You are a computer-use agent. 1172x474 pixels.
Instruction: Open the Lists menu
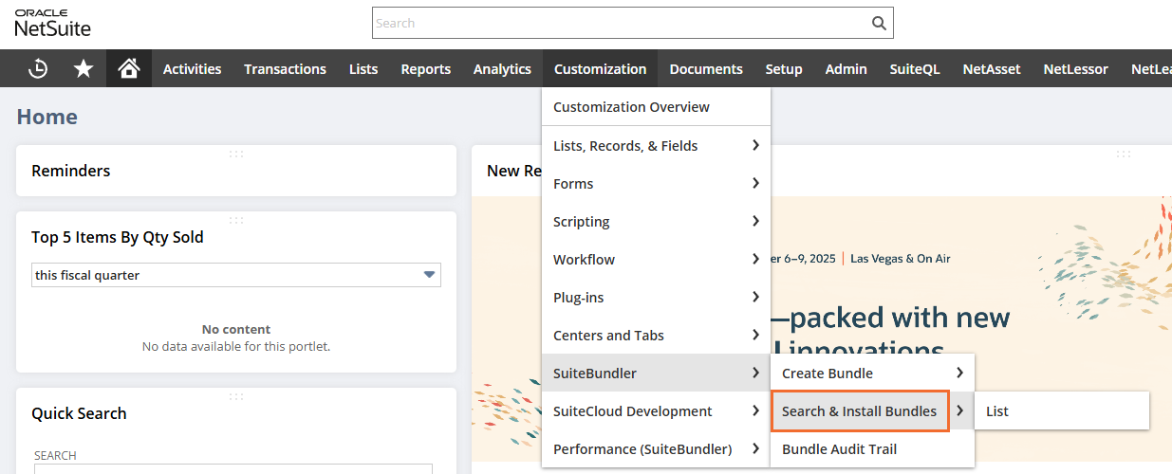(363, 68)
